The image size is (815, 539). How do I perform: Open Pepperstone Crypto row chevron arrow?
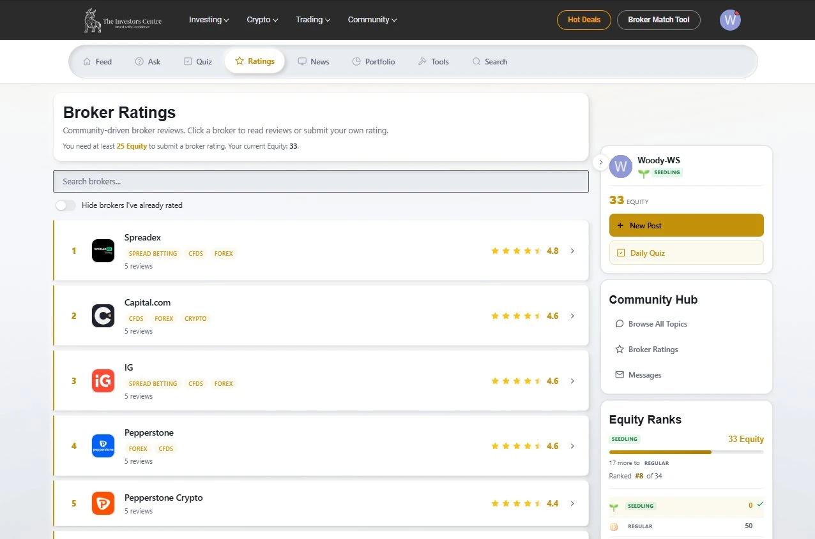(572, 503)
